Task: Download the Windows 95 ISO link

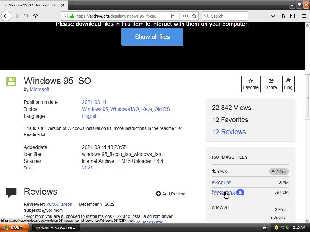Action: pos(223,192)
